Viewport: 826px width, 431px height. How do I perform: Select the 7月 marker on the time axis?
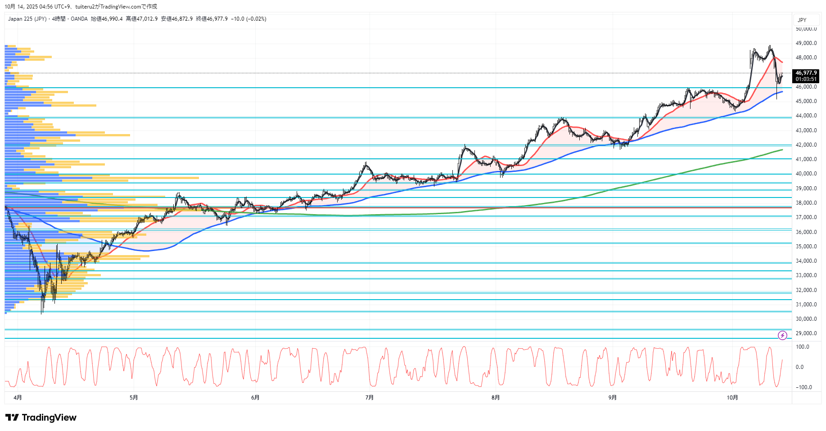coord(369,397)
